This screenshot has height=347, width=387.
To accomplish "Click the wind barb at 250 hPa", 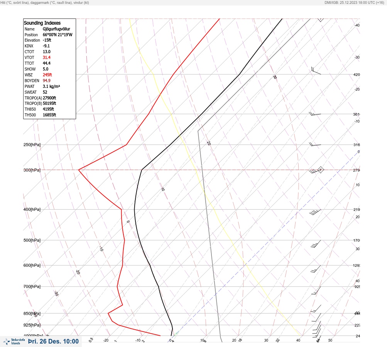I will 315,145.
